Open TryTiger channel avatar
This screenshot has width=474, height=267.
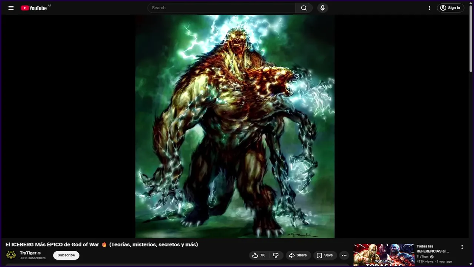[11, 255]
